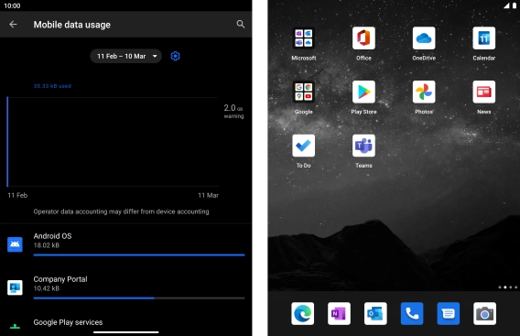This screenshot has height=336, width=520.
Task: Open Edge browser from the dock
Action: click(302, 313)
